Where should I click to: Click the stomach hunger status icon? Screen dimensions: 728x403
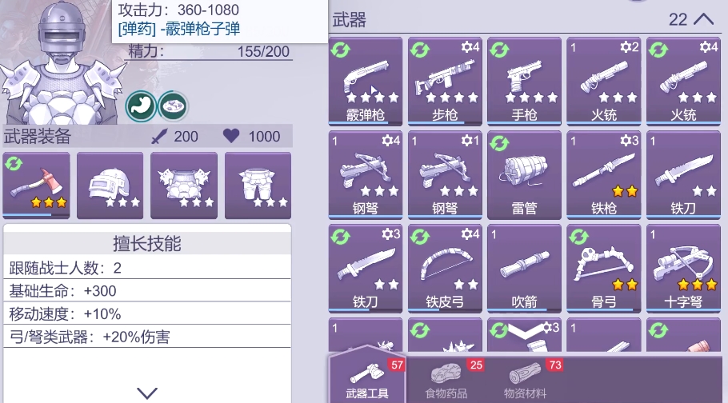coord(141,106)
